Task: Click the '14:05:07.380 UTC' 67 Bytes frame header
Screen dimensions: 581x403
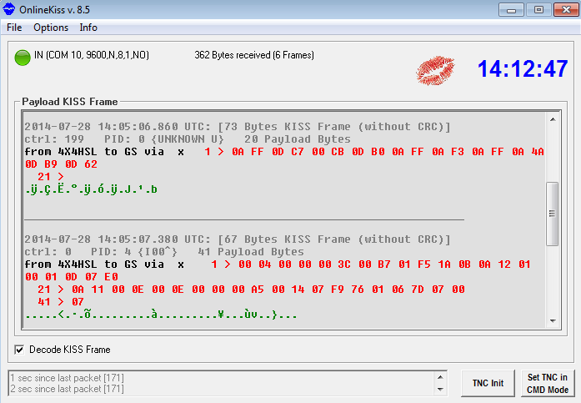Action: click(x=237, y=239)
